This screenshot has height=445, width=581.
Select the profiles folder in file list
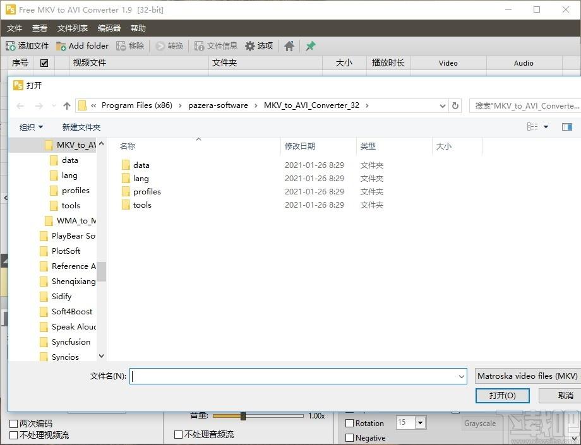pos(141,192)
